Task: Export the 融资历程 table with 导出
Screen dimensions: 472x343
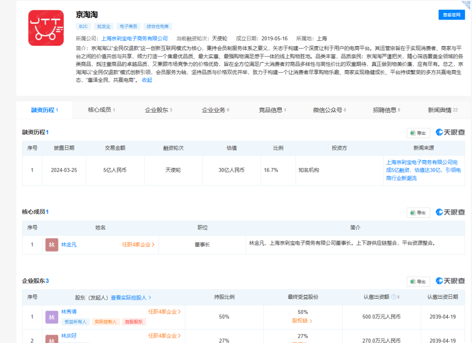Action: pos(418,133)
